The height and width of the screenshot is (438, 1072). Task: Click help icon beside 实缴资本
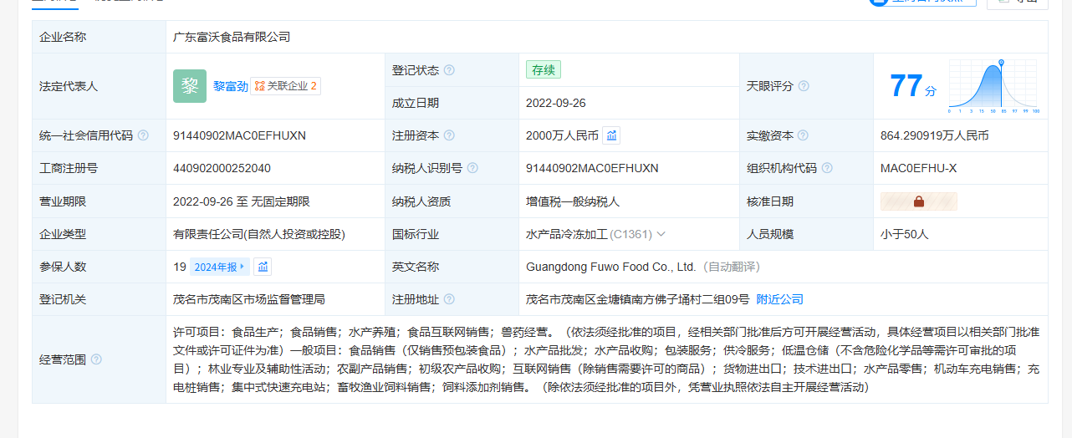point(804,135)
